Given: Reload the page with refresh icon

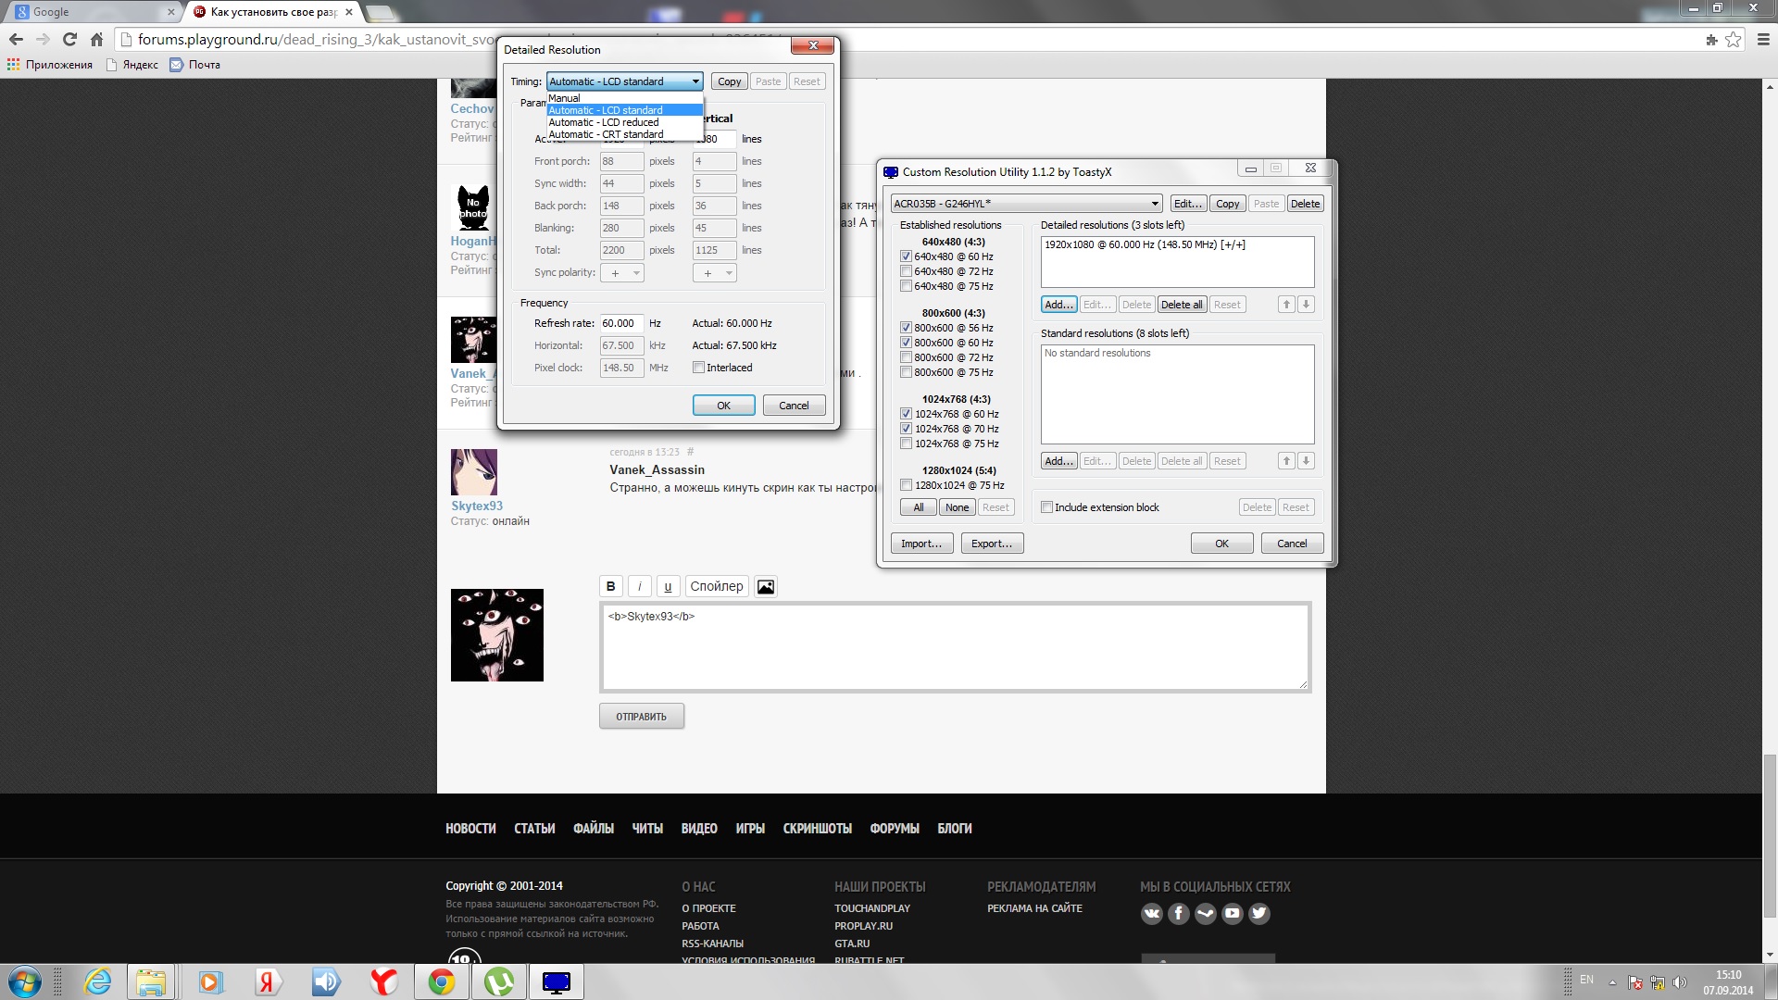Looking at the screenshot, I should 69,39.
